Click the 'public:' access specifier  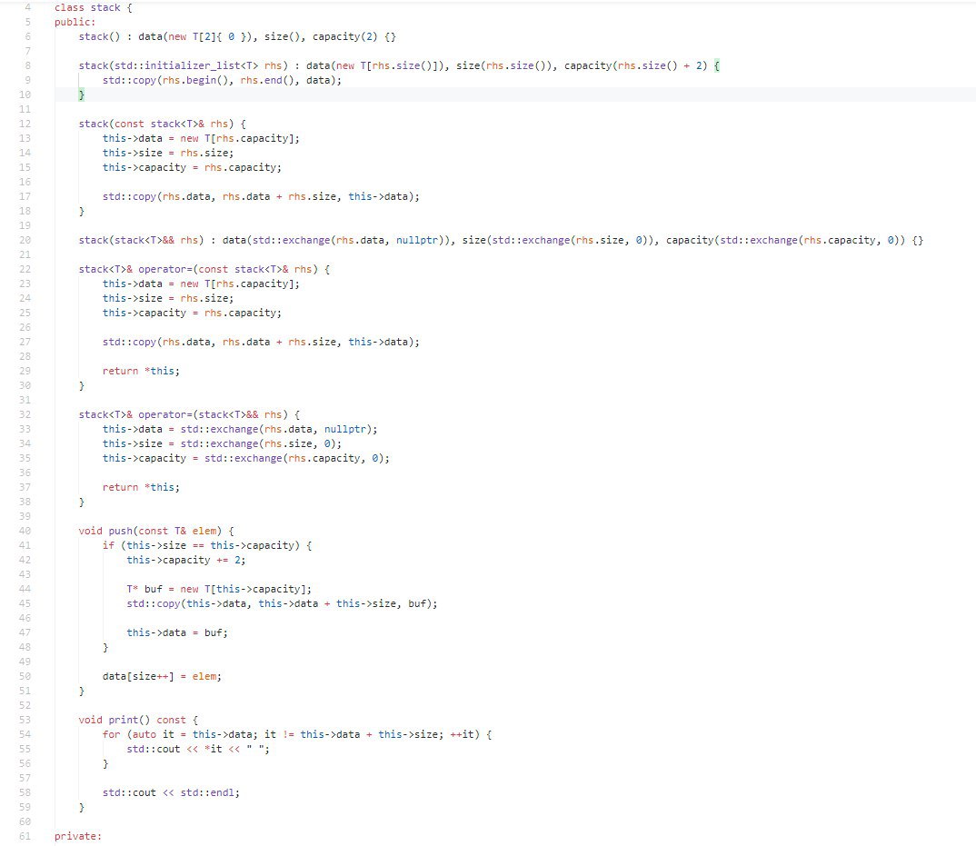tap(75, 22)
